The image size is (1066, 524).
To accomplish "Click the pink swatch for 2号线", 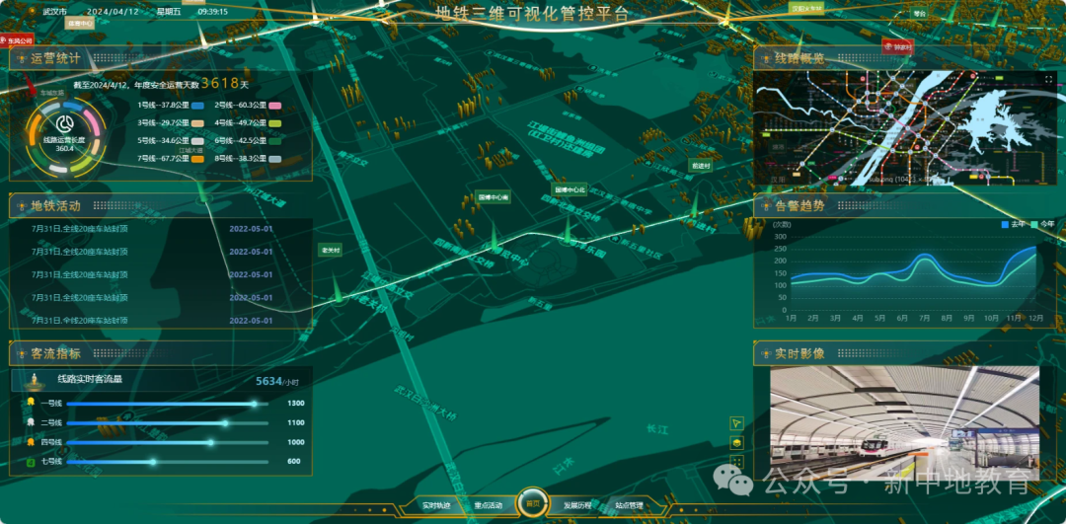I will [x=275, y=106].
